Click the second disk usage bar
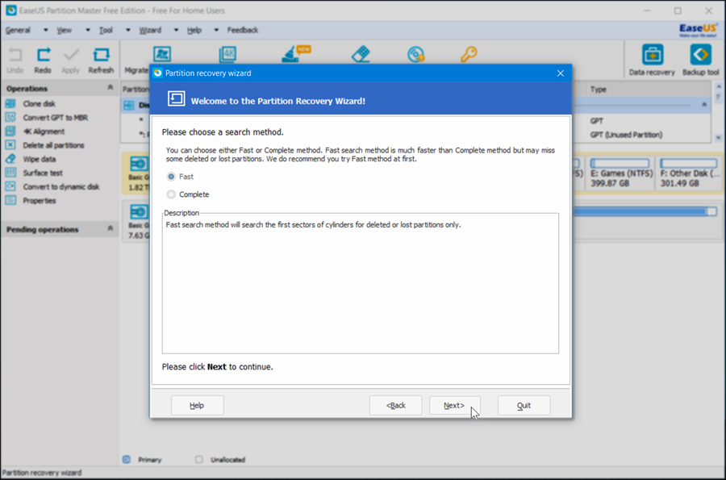 [x=645, y=211]
